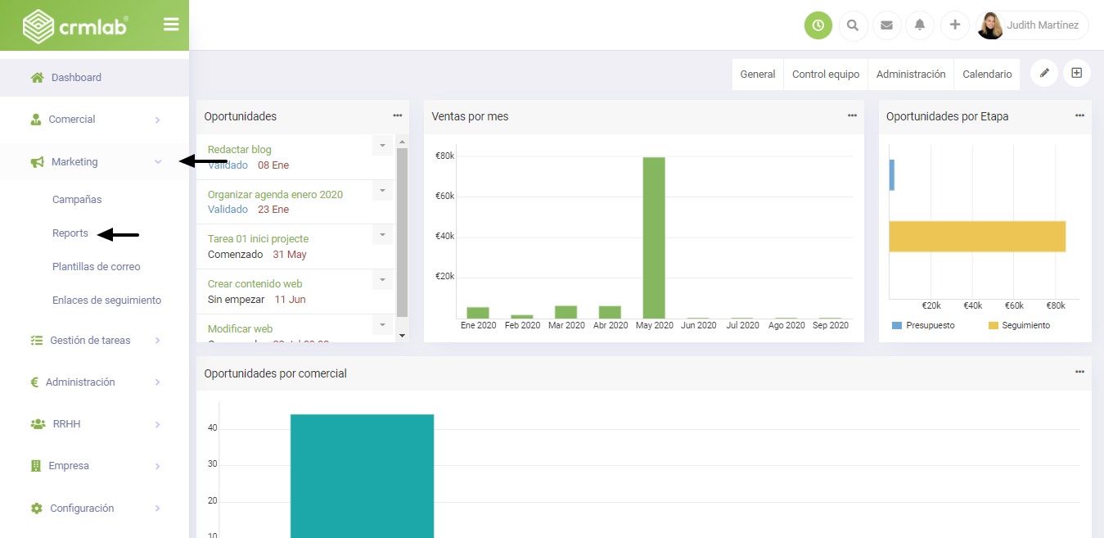Screen dimensions: 1104x538
Task: Open the search magnifier icon
Action: (x=853, y=25)
